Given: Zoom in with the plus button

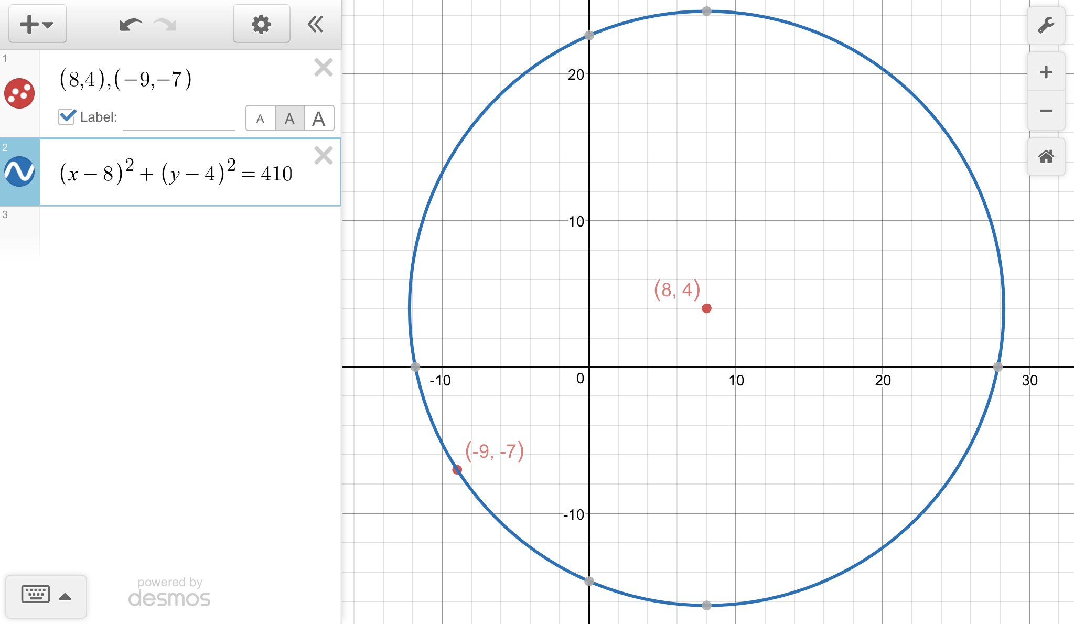Looking at the screenshot, I should pyautogui.click(x=1046, y=72).
